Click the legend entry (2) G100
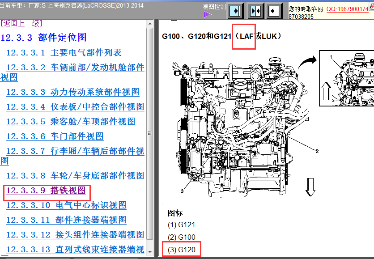The height and width of the screenshot is (259, 374). click(x=182, y=237)
